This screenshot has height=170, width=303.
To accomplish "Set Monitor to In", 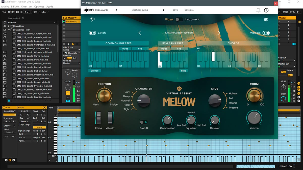I will 64,58.
